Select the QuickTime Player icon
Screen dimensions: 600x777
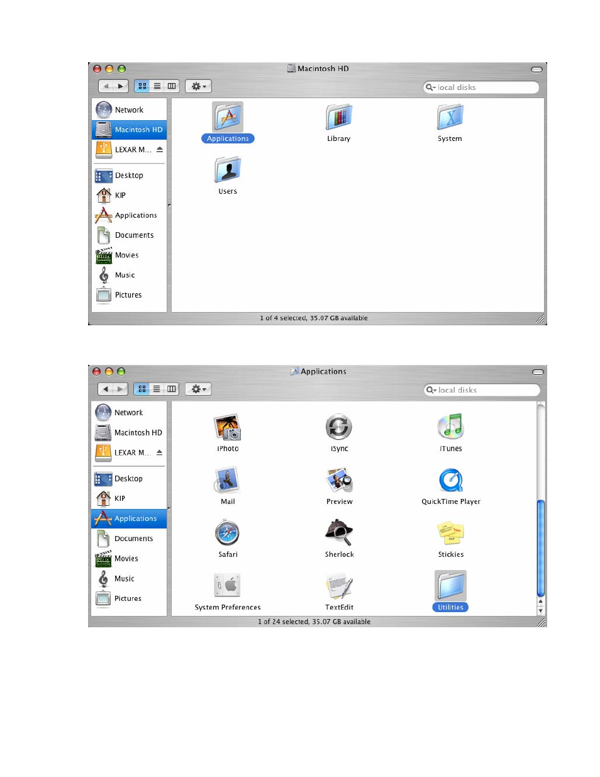[450, 481]
